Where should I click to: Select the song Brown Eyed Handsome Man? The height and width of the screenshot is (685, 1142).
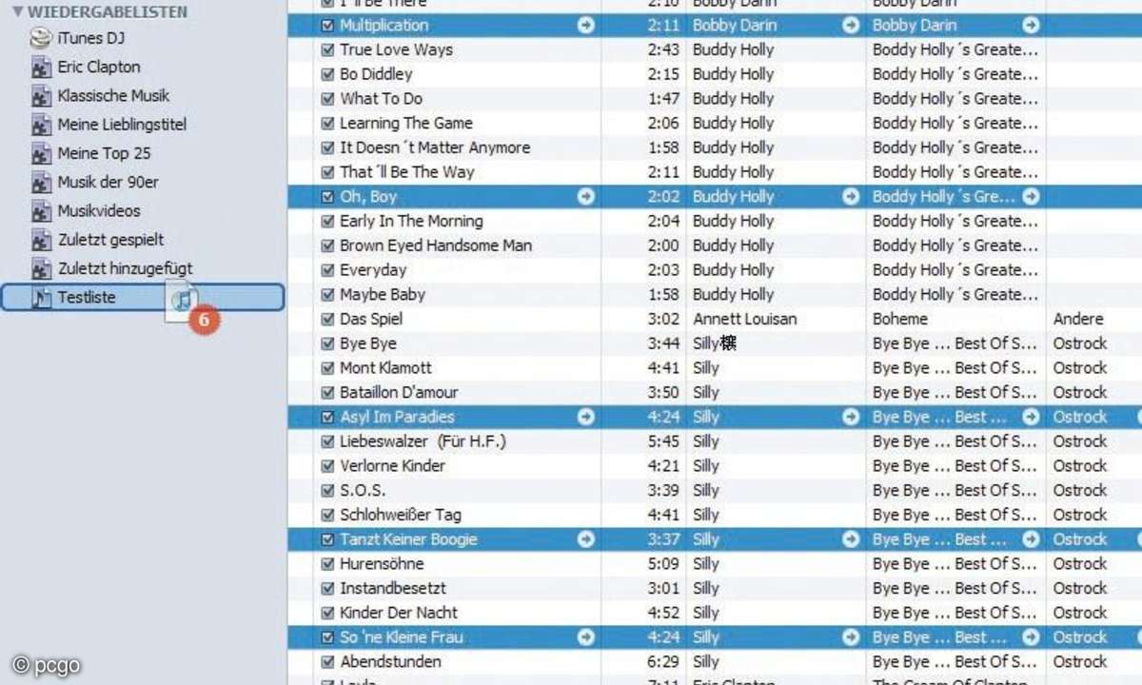pyautogui.click(x=436, y=245)
